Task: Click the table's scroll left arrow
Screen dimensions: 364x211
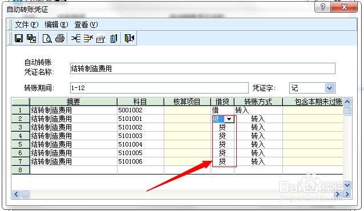Action: click(x=16, y=194)
